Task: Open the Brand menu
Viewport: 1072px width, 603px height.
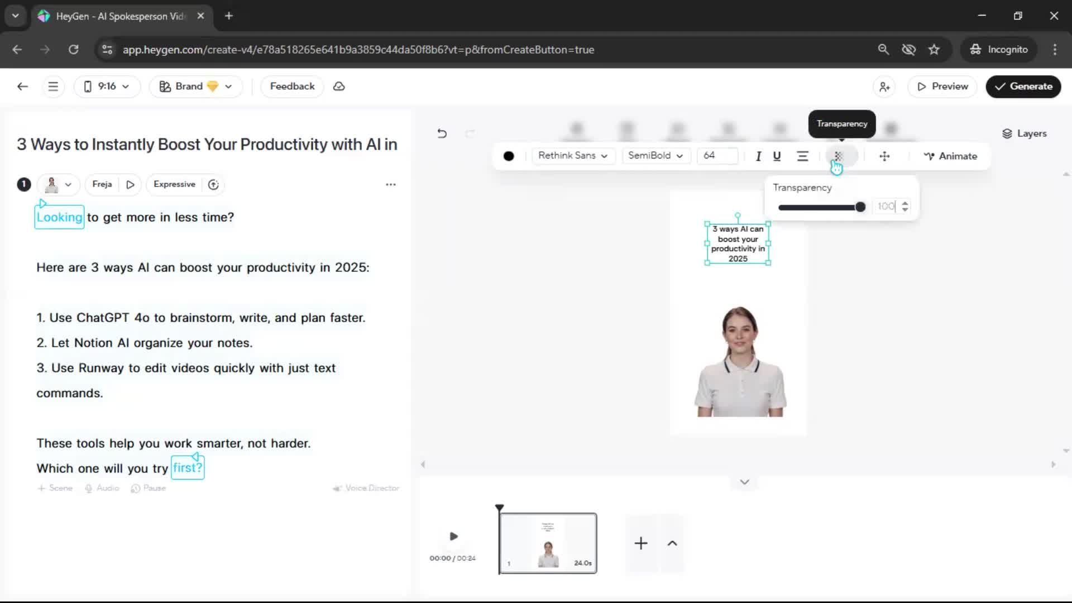Action: point(195,87)
